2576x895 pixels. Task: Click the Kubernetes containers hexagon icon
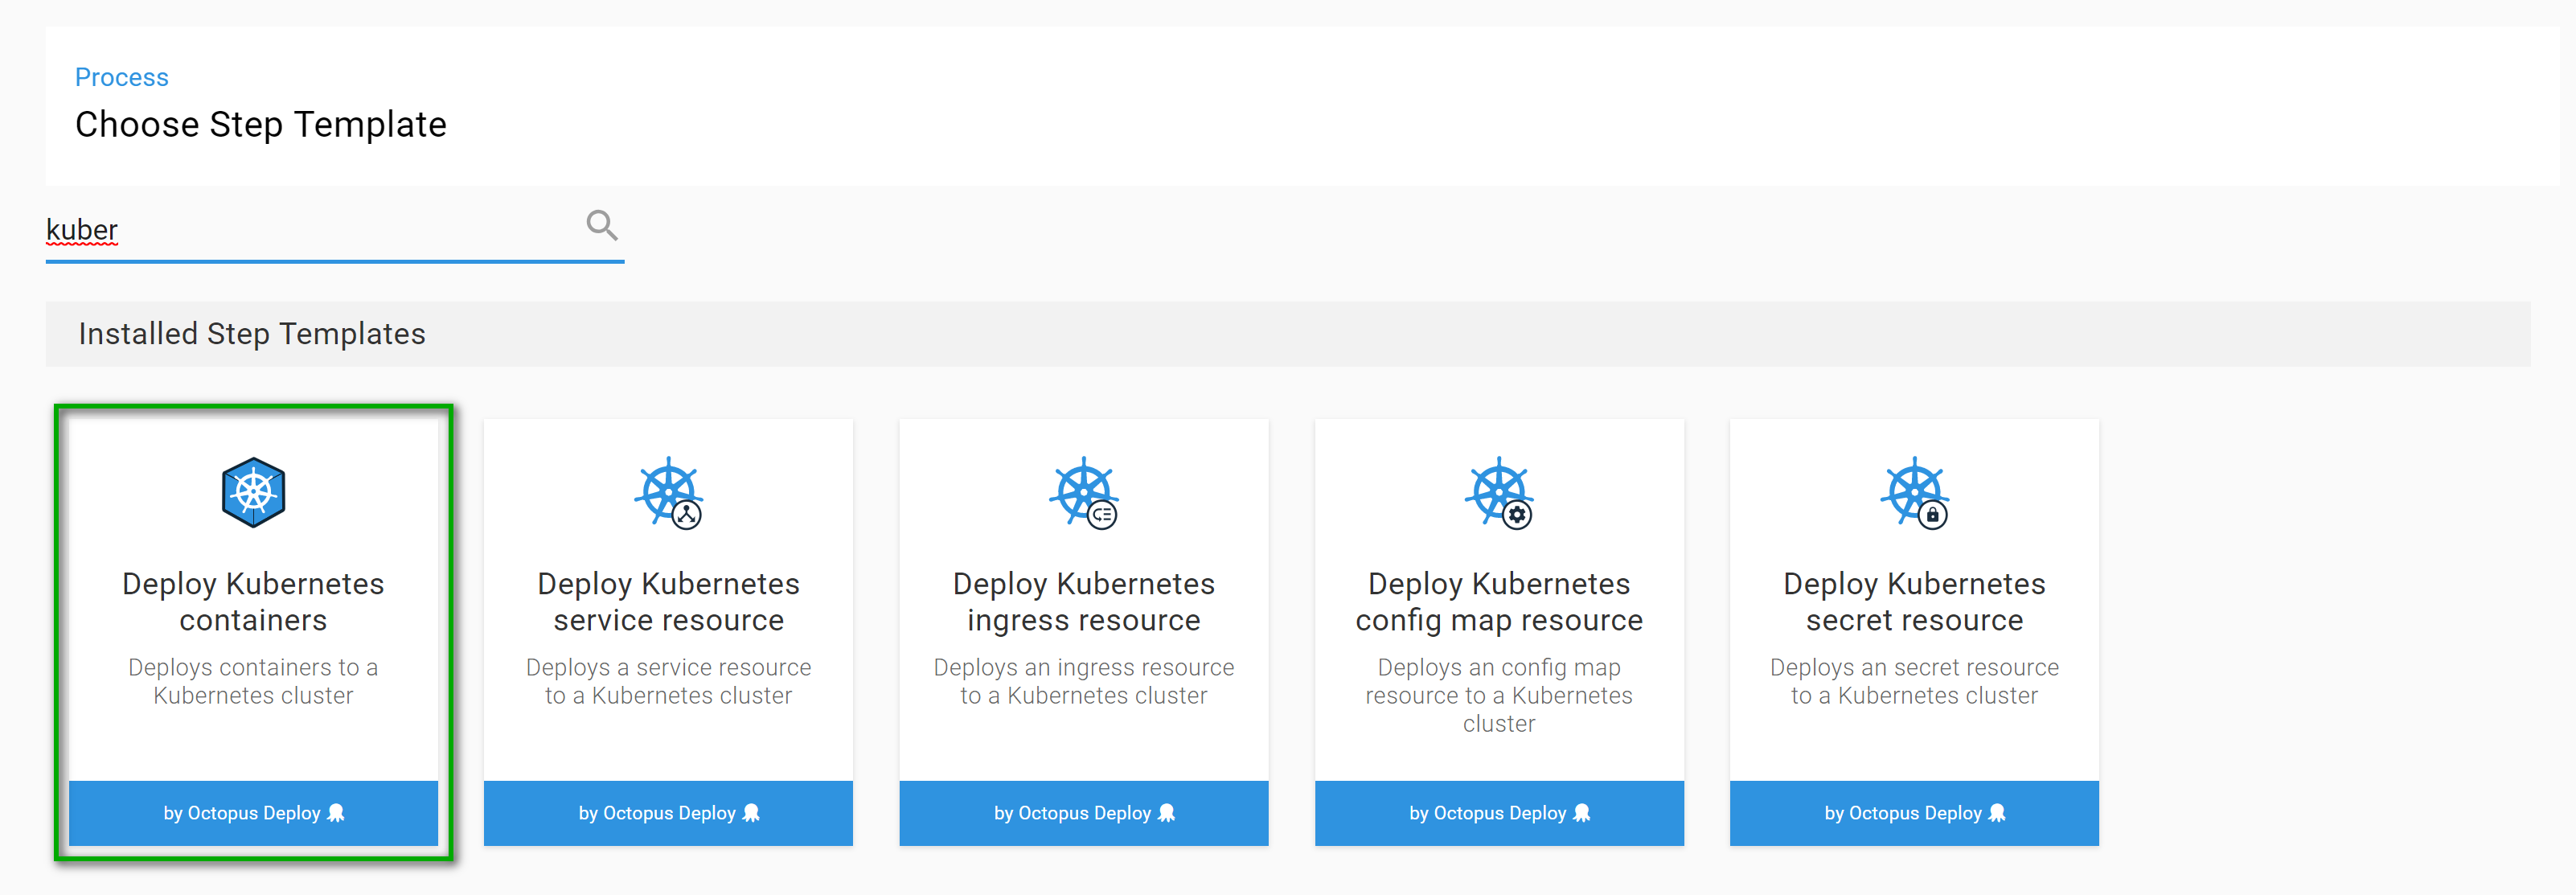click(x=253, y=492)
